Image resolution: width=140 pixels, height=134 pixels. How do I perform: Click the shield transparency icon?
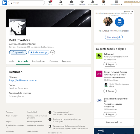50,126
